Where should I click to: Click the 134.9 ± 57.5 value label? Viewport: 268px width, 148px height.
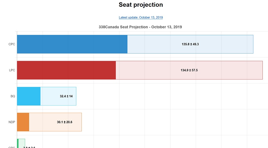pos(189,70)
